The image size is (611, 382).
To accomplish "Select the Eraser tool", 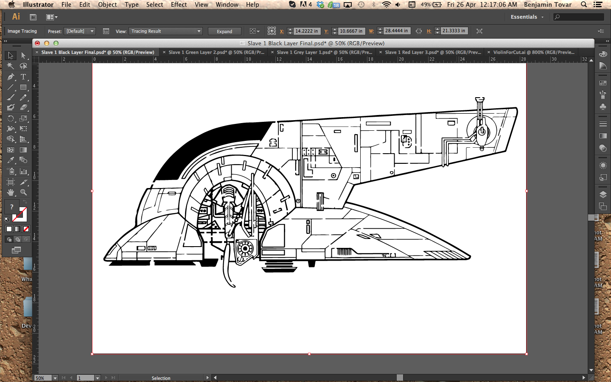I will click(23, 107).
